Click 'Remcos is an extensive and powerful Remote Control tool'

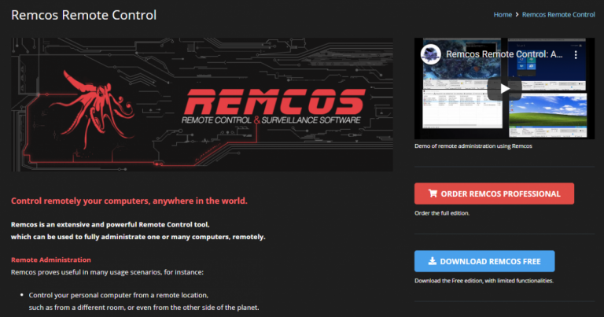click(x=110, y=224)
